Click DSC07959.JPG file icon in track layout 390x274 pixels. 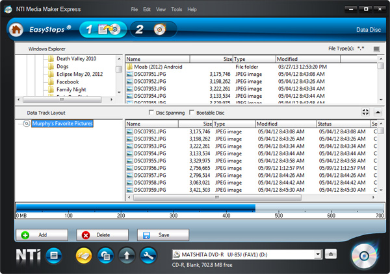pyautogui.click(x=129, y=190)
